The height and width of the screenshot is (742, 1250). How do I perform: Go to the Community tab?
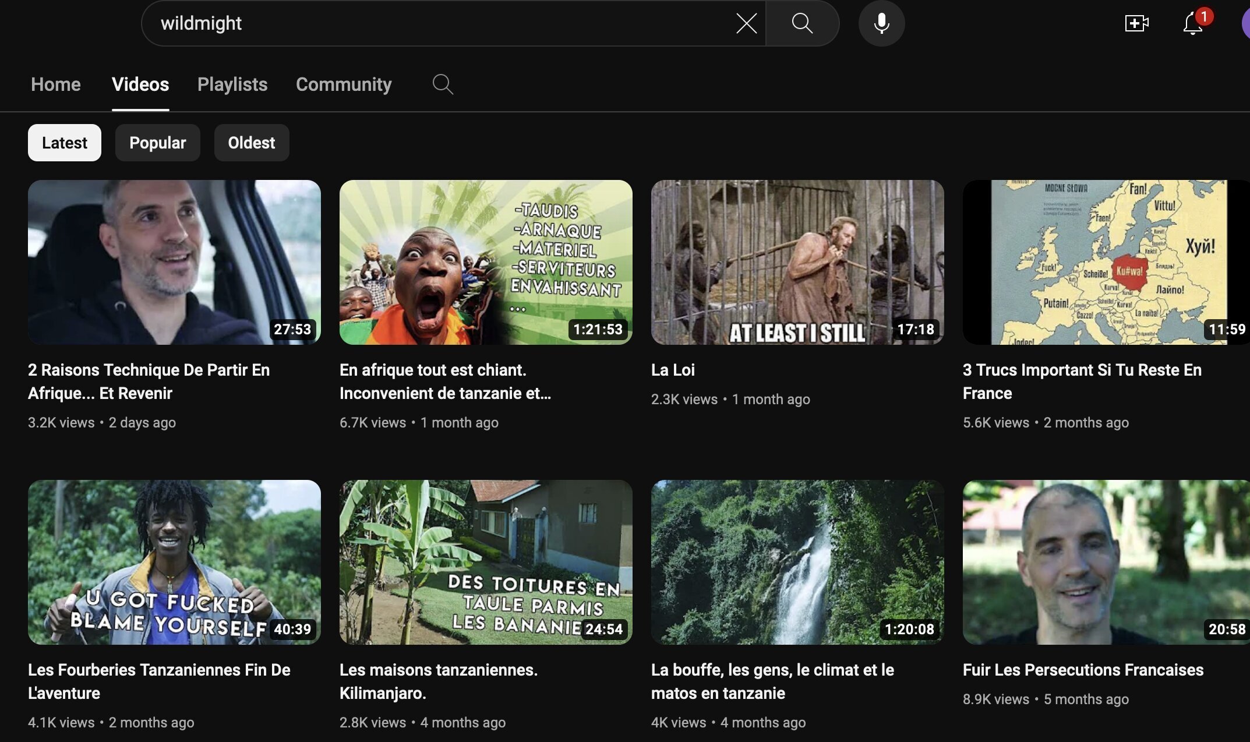(344, 84)
